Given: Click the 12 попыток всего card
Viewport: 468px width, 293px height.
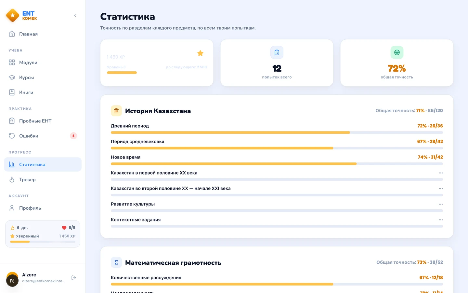Looking at the screenshot, I should click(x=277, y=63).
